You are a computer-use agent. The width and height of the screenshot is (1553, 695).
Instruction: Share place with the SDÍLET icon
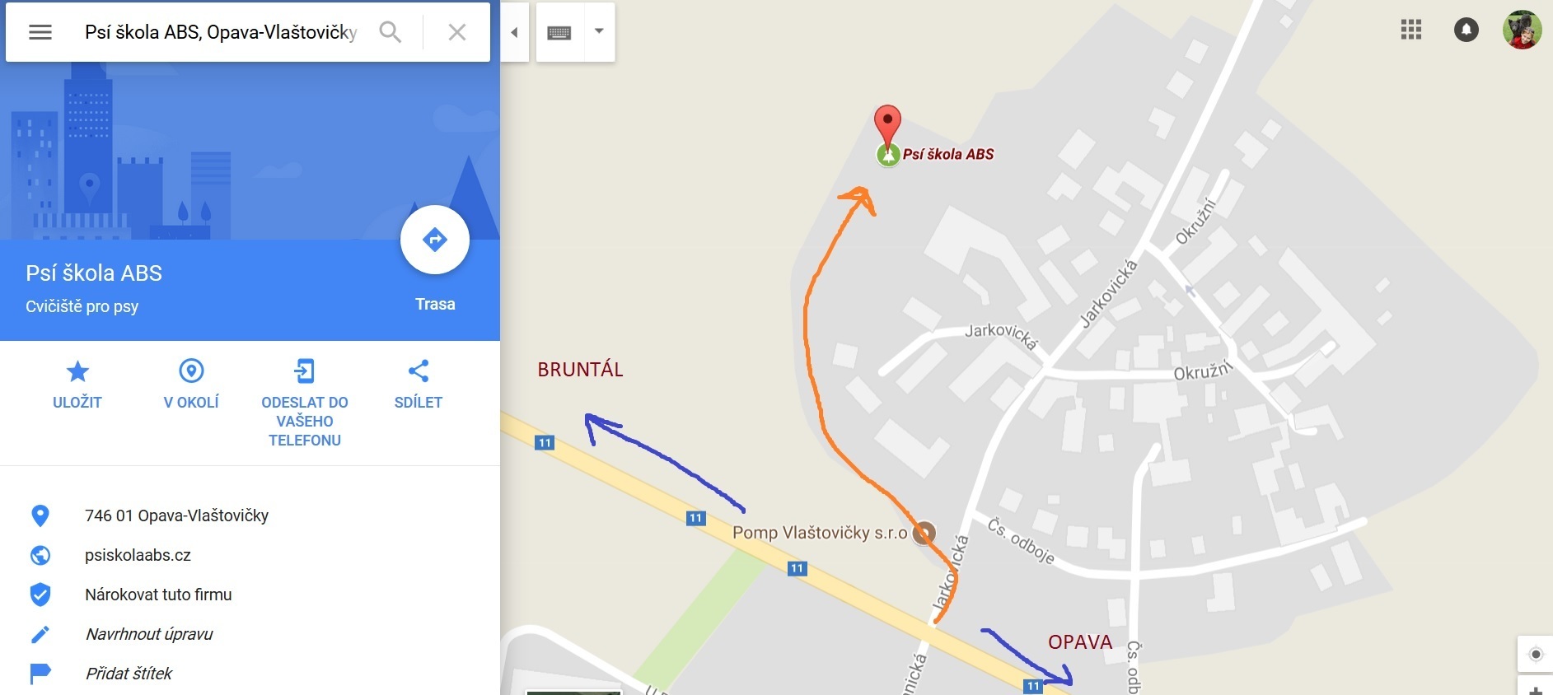[x=419, y=385]
